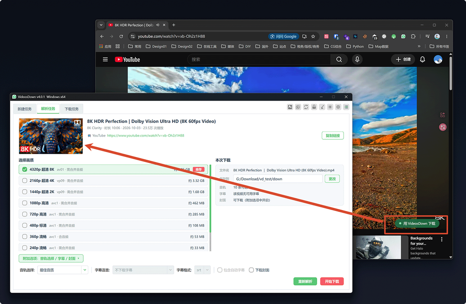Screen dimensions: 466x304
Task: Click the YouTube search magnifier button
Action: point(339,59)
